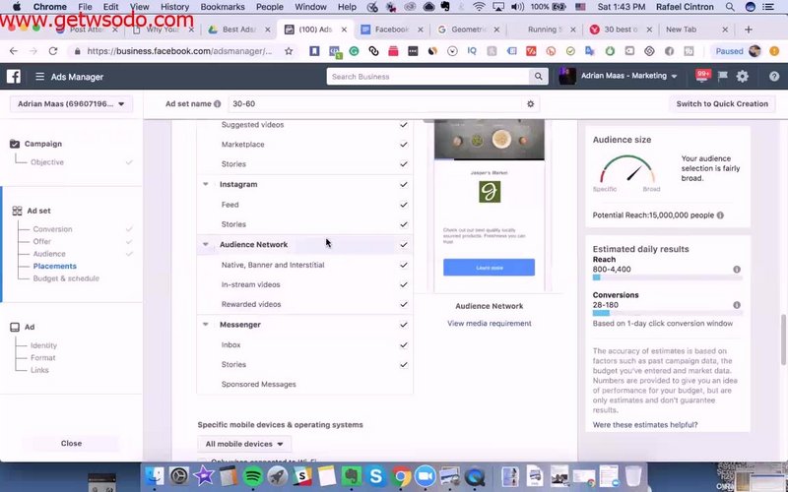Switch to the Best Ads tab
788x492 pixels.
coord(238,30)
